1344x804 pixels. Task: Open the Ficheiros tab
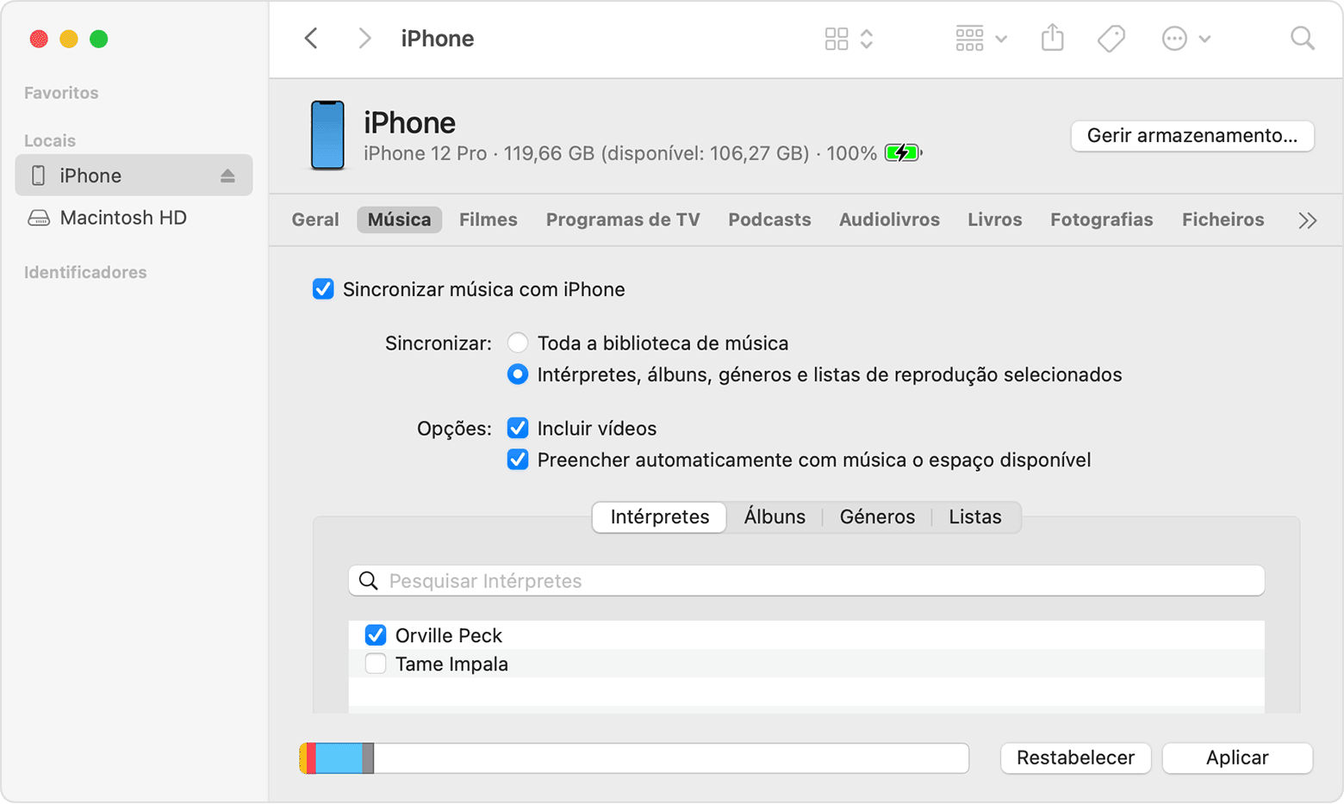[1223, 220]
